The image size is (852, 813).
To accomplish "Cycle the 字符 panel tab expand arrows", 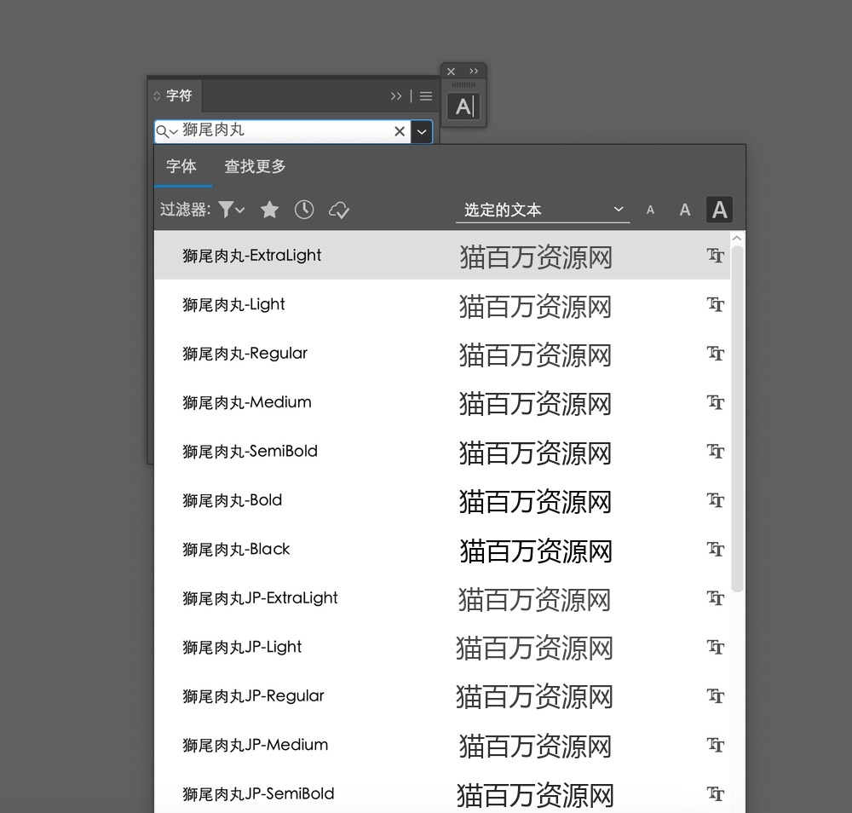I will click(x=157, y=96).
